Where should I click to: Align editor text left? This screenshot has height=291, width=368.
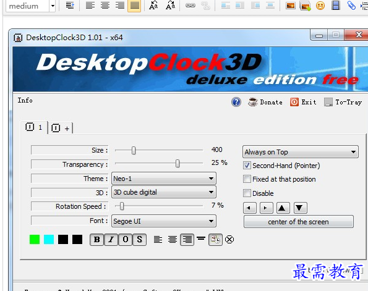90,5
